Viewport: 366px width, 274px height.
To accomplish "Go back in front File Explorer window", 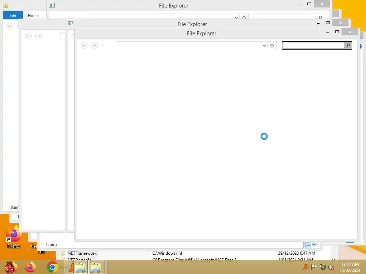I will 84,45.
